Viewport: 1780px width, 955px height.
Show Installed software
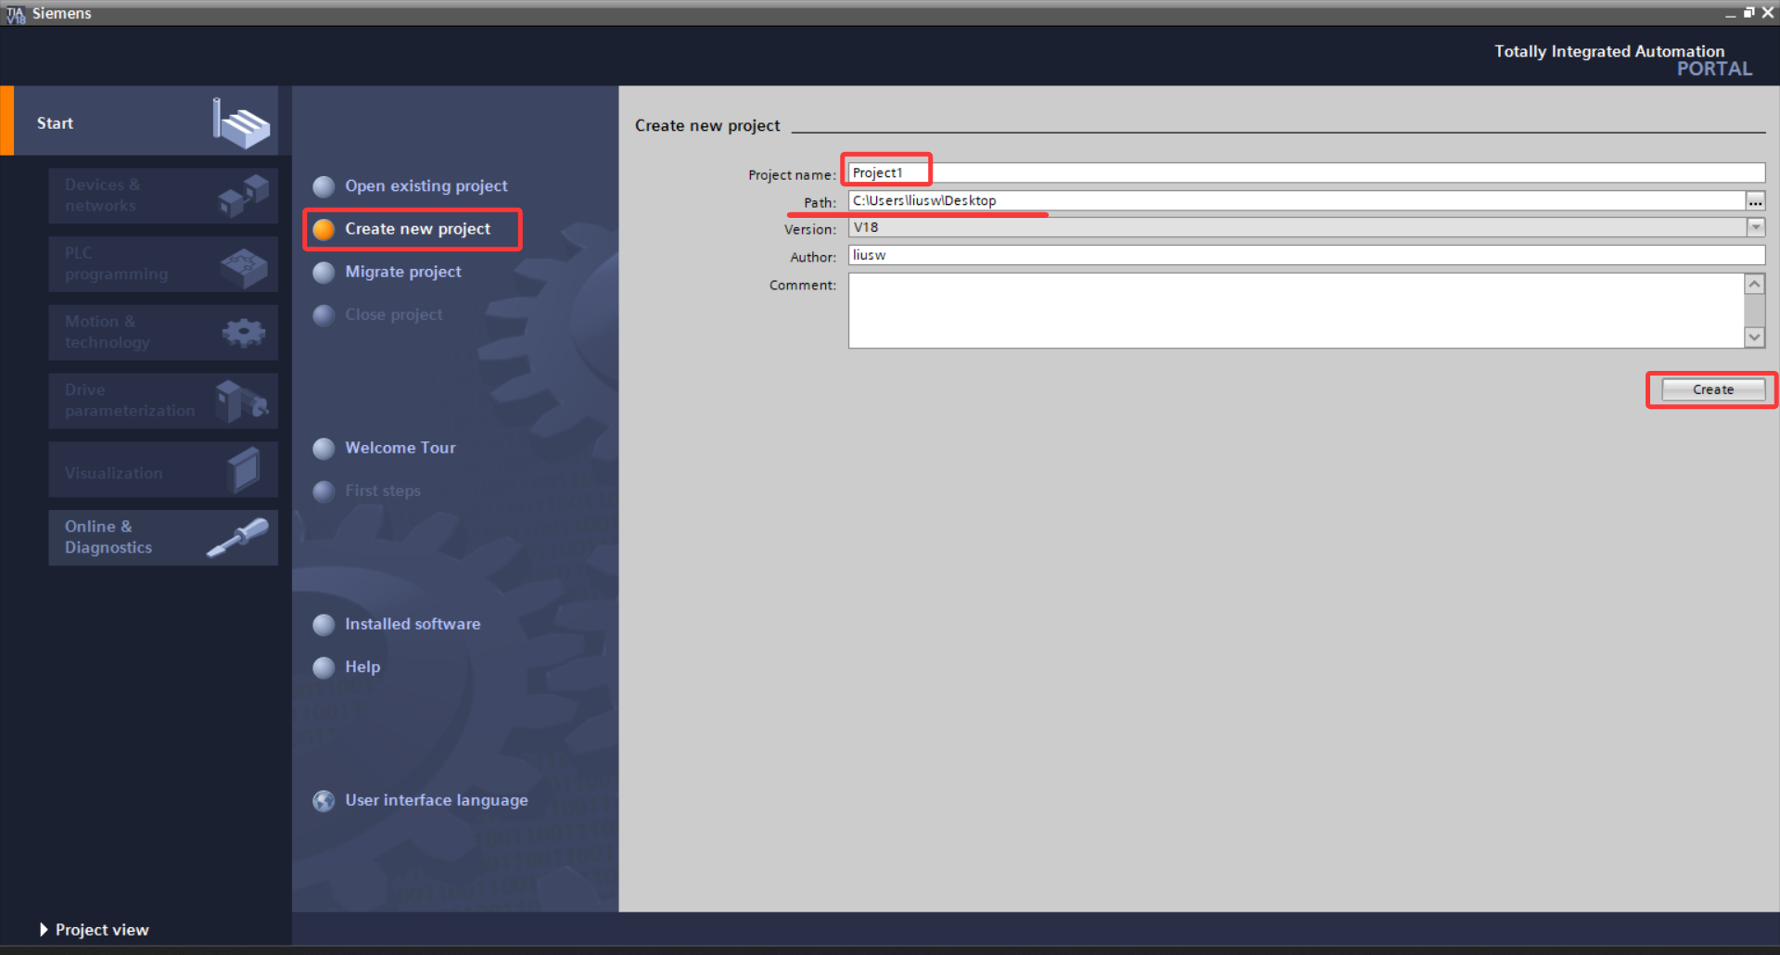click(413, 624)
